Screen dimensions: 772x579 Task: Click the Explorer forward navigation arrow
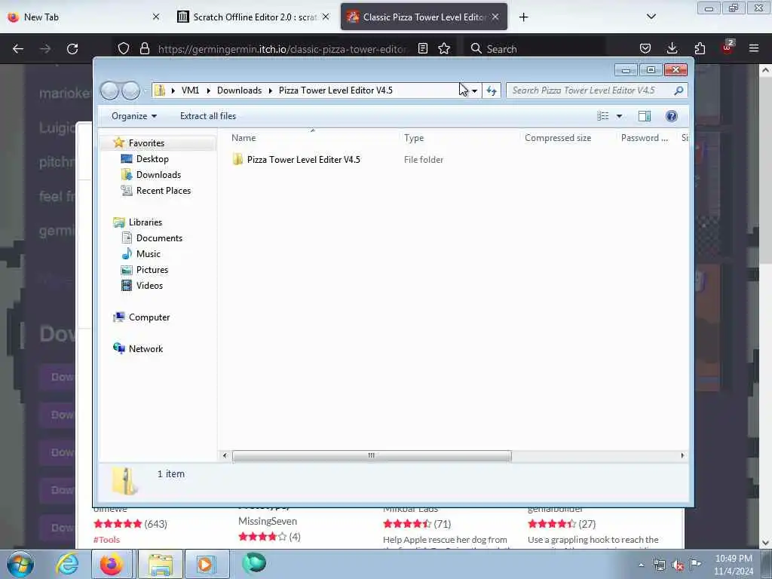131,90
